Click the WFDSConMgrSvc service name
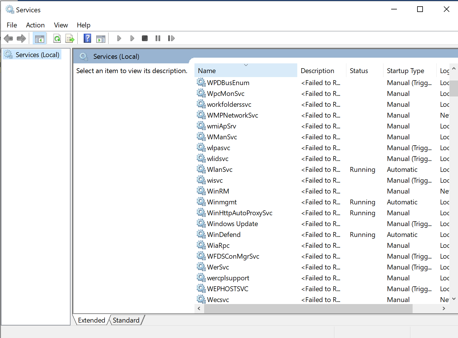This screenshot has height=338, width=458. tap(233, 256)
